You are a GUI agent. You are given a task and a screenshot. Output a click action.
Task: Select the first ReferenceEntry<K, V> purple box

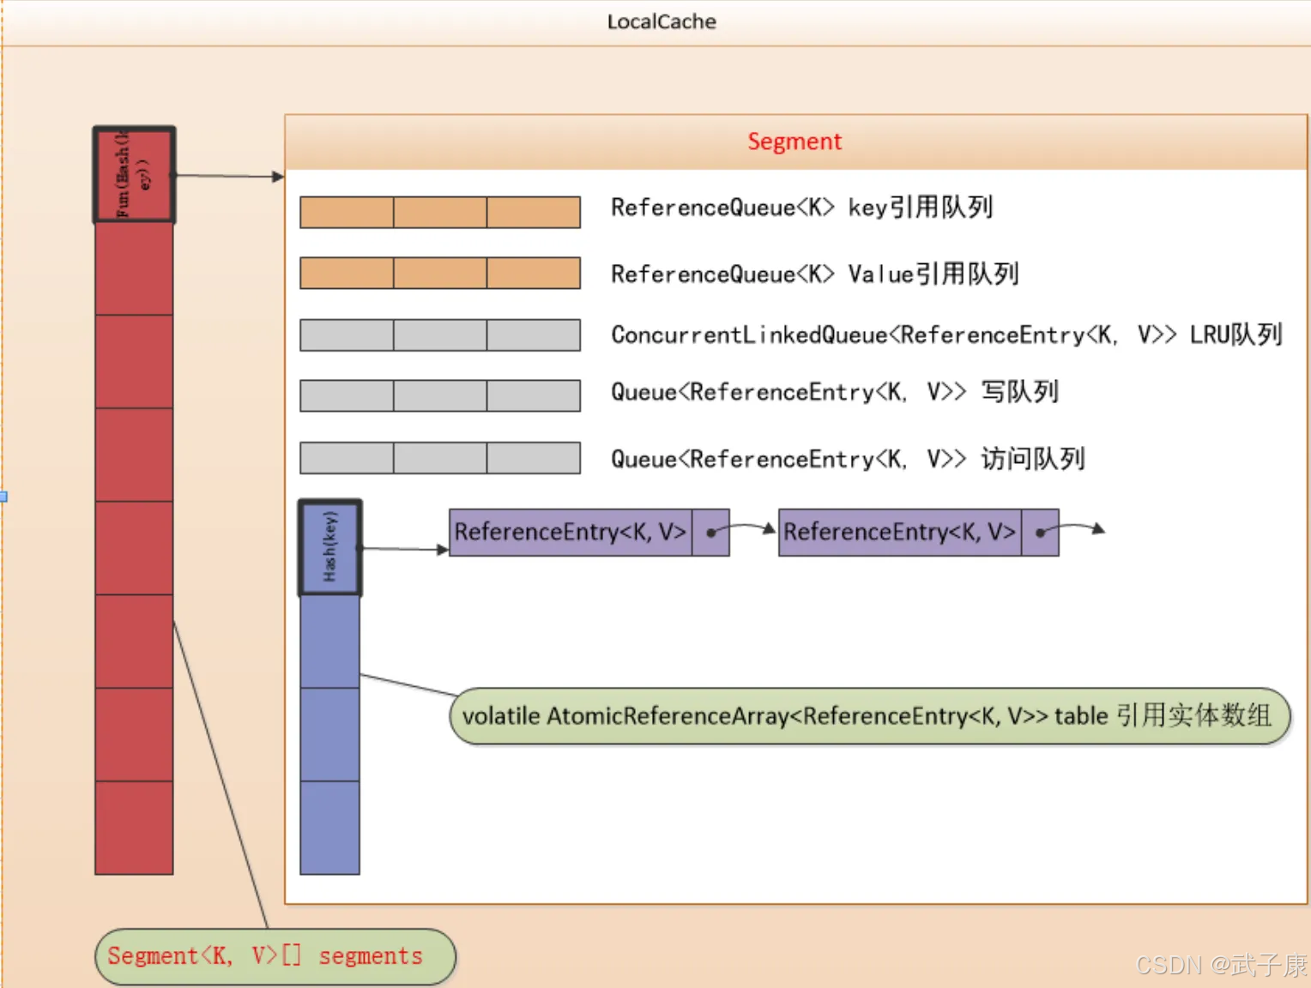[571, 532]
